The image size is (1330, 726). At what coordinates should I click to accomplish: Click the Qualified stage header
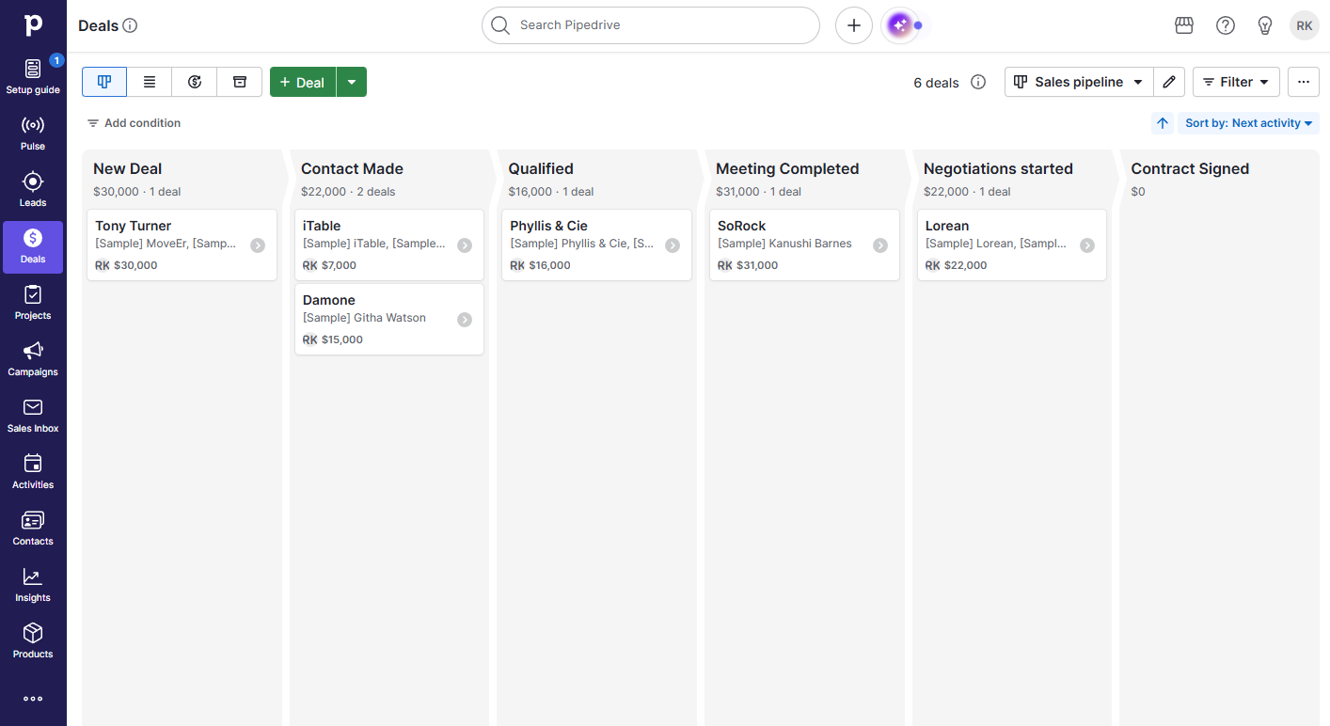point(541,169)
